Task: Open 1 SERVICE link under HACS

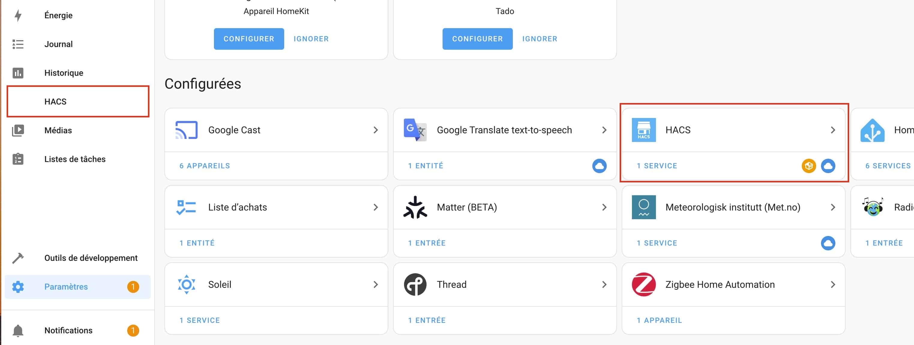Action: (x=657, y=166)
